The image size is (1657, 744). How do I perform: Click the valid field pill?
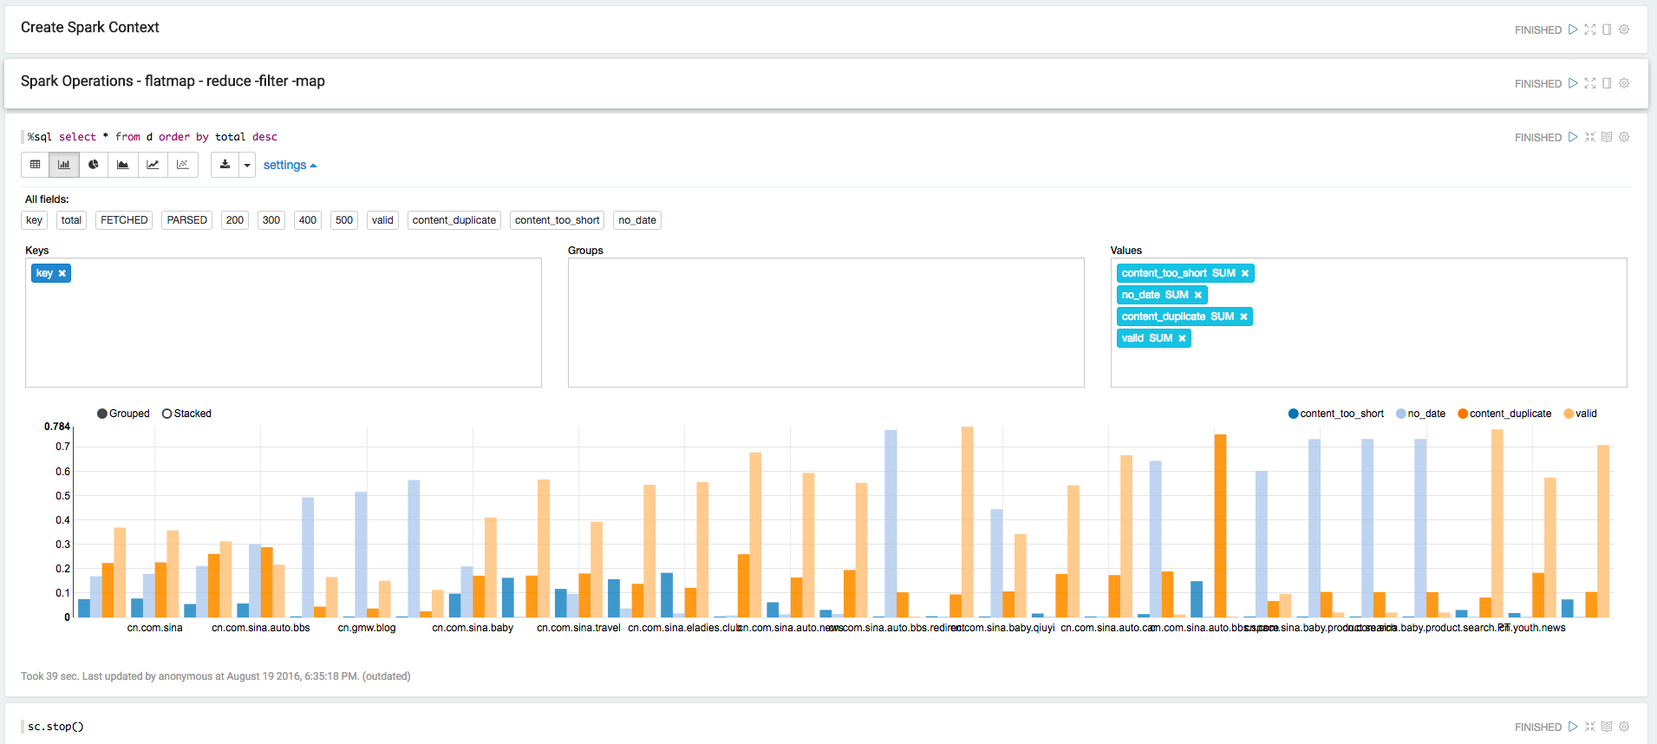coord(382,220)
